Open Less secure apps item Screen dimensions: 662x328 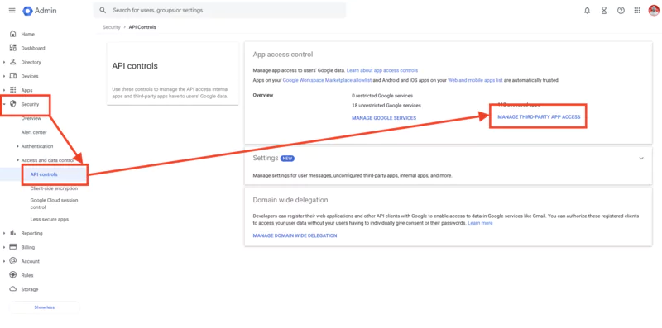[50, 219]
